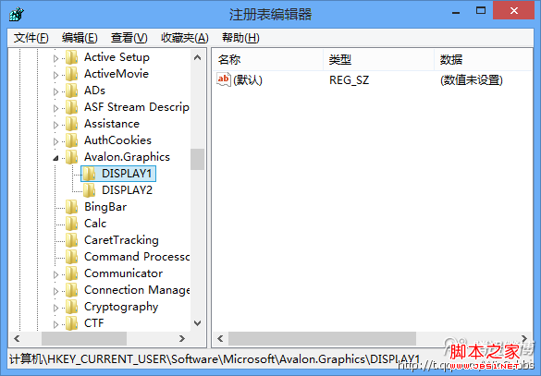Click the Active Setup folder icon
The image size is (541, 376).
click(72, 57)
